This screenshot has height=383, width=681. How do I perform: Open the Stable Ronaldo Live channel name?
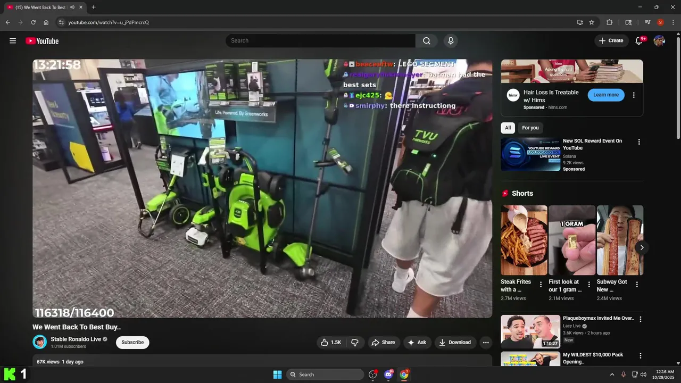76,339
